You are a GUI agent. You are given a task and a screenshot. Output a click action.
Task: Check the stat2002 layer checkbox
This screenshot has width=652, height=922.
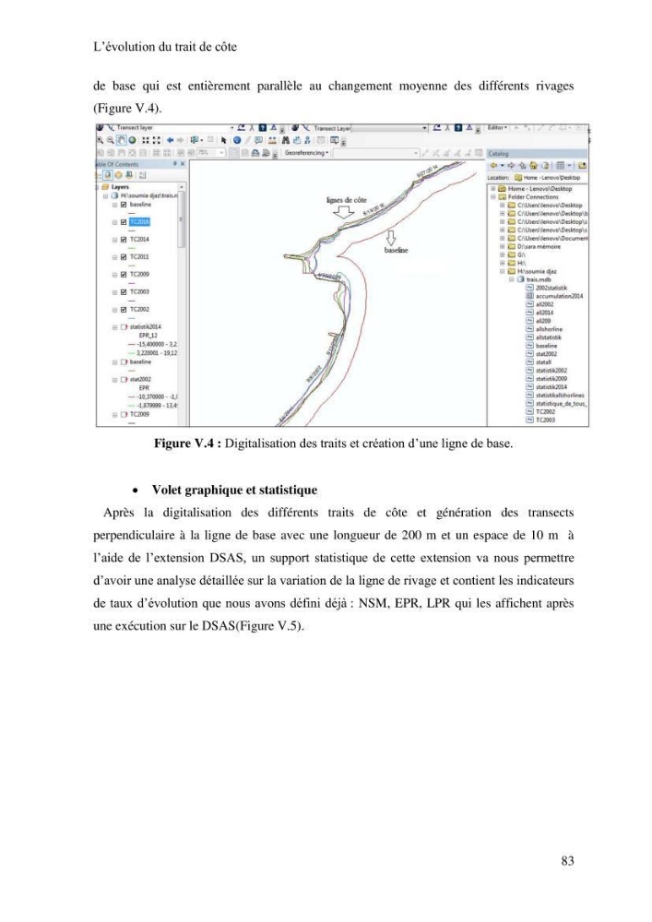click(124, 380)
